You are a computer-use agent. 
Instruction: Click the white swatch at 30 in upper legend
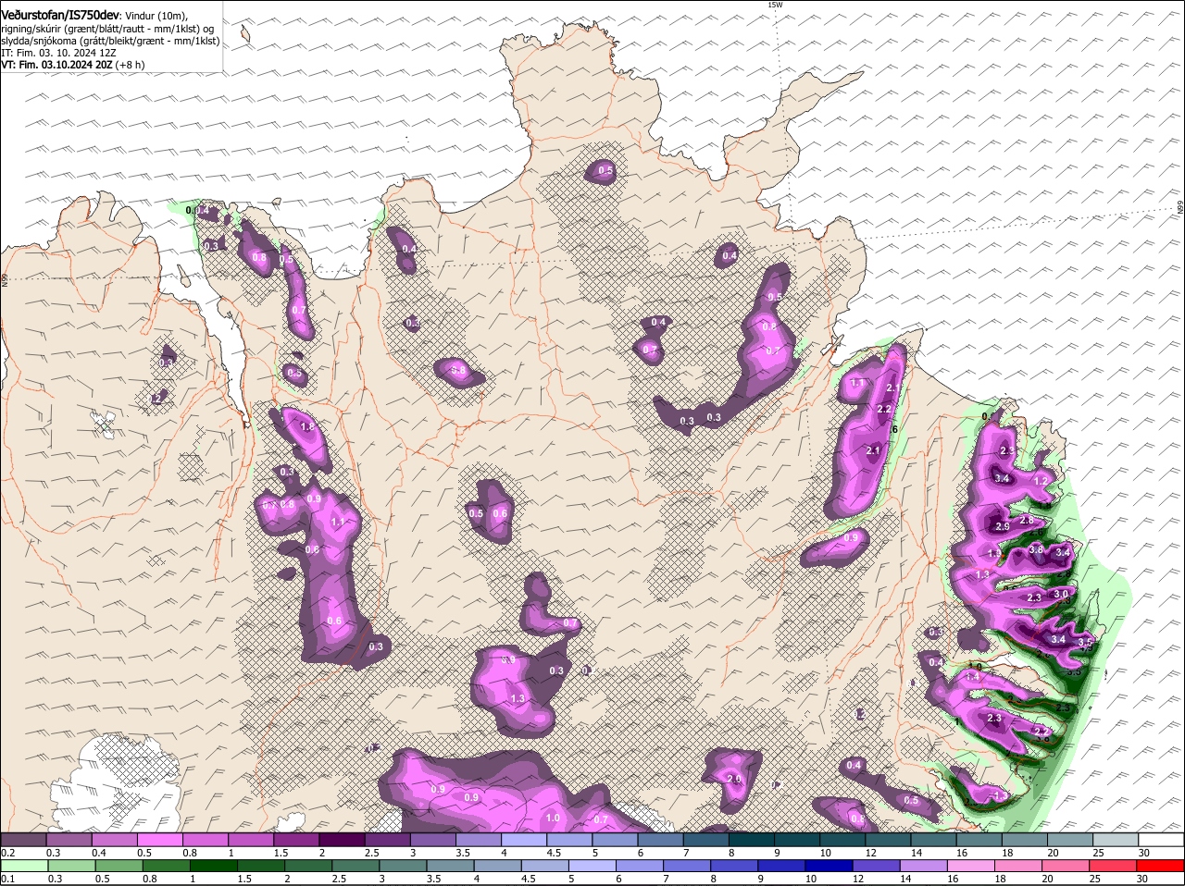[1161, 840]
